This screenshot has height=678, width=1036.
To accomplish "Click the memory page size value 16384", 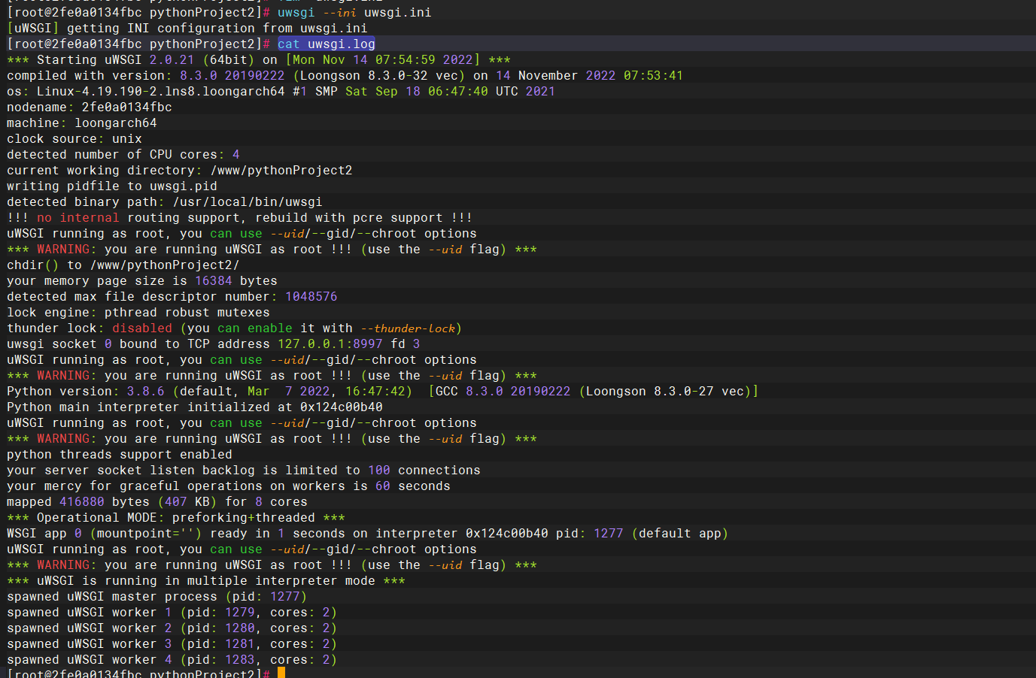I will [x=214, y=280].
